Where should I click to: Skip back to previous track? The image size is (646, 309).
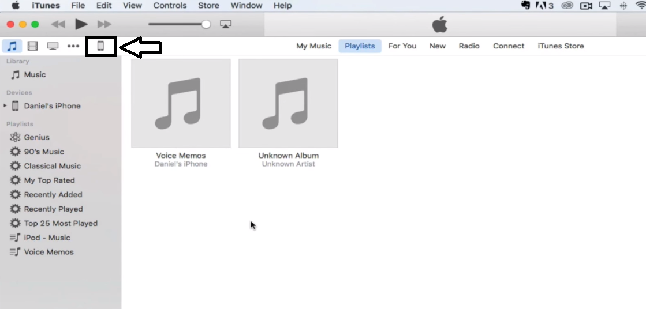[x=58, y=24]
